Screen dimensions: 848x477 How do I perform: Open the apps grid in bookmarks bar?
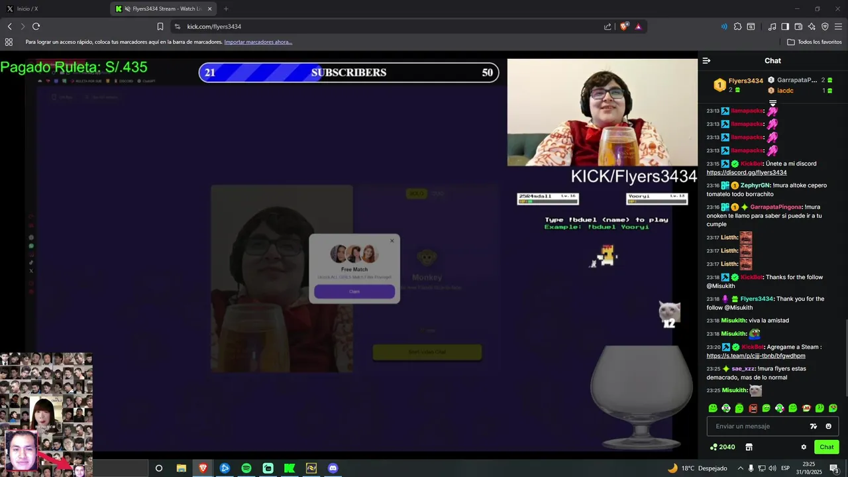click(x=9, y=42)
